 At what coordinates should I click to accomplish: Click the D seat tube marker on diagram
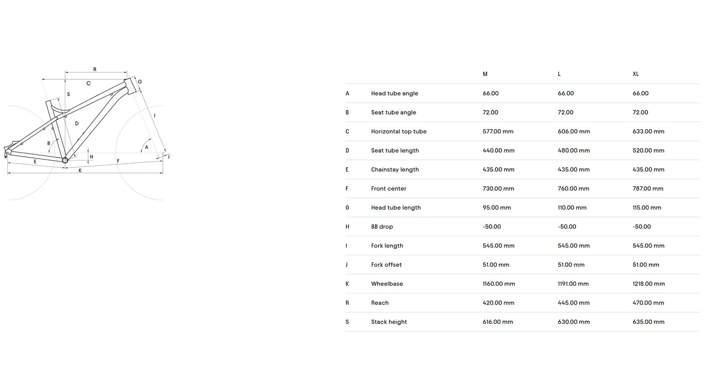click(x=77, y=124)
